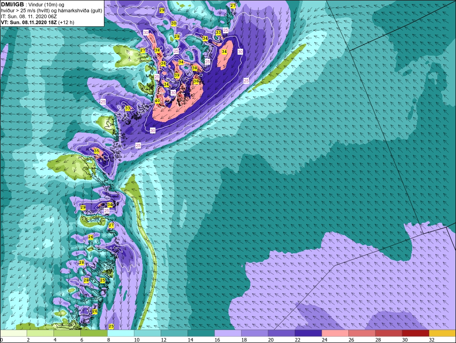Click the 'VT: Sun. 08.11.2020 18Z' valid time

click(x=29, y=22)
